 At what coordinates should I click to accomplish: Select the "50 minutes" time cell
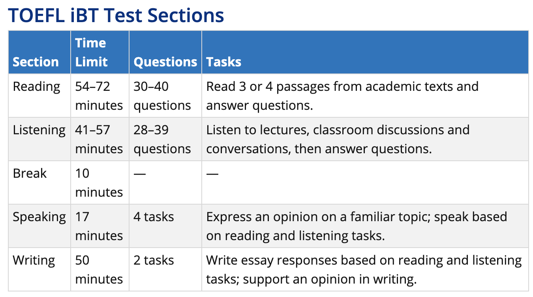[x=99, y=270]
